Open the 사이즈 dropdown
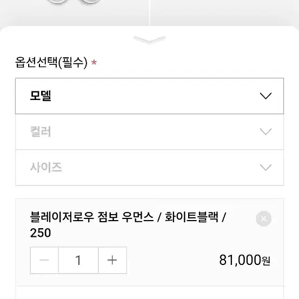Image resolution: width=299 pixels, height=299 pixels. (x=149, y=168)
